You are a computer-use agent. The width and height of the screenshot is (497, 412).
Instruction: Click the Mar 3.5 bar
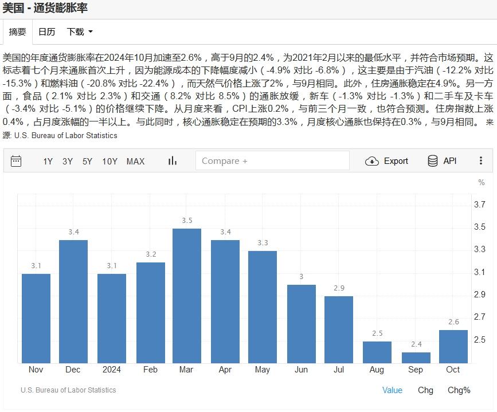187,295
